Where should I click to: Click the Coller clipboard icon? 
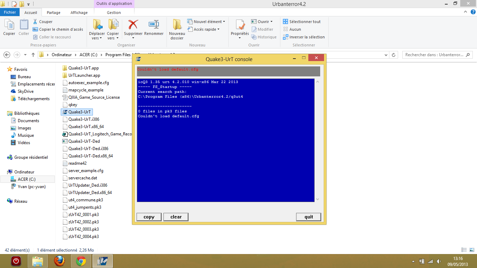click(x=24, y=28)
